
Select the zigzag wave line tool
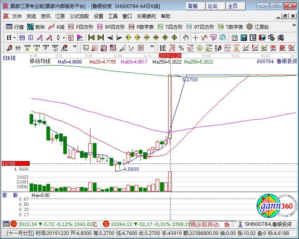[x=131, y=48]
